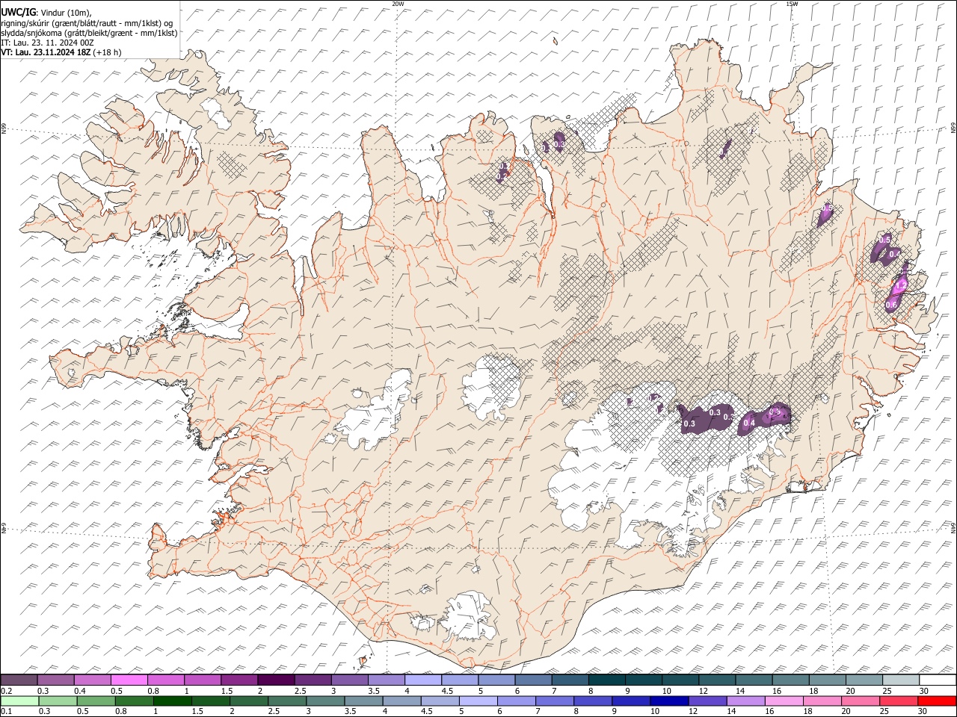The height and width of the screenshot is (717, 957).
Task: Select the 0.3 value in north-coast purple patch
Action: click(559, 144)
